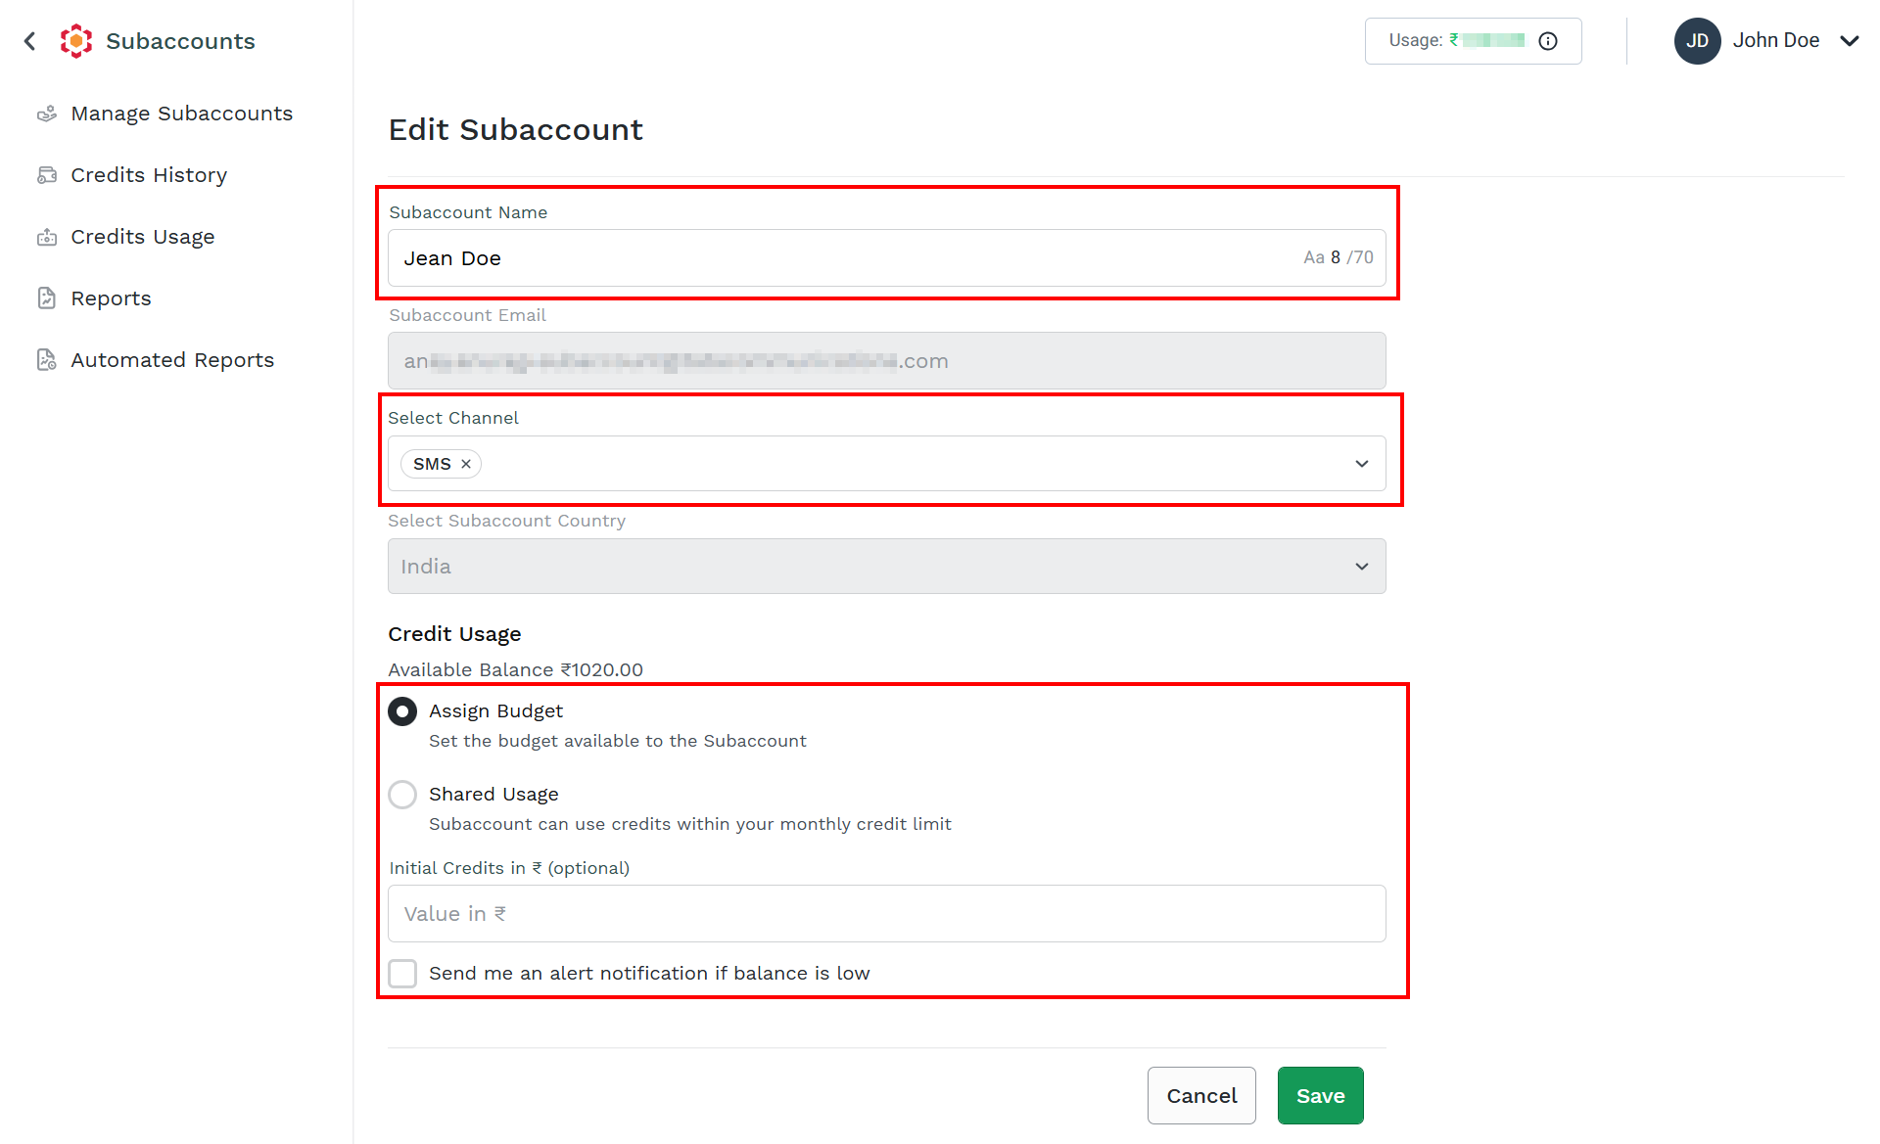Screen dimensions: 1880x1144
Task: Open the Subaccount Country dropdown
Action: 887,567
